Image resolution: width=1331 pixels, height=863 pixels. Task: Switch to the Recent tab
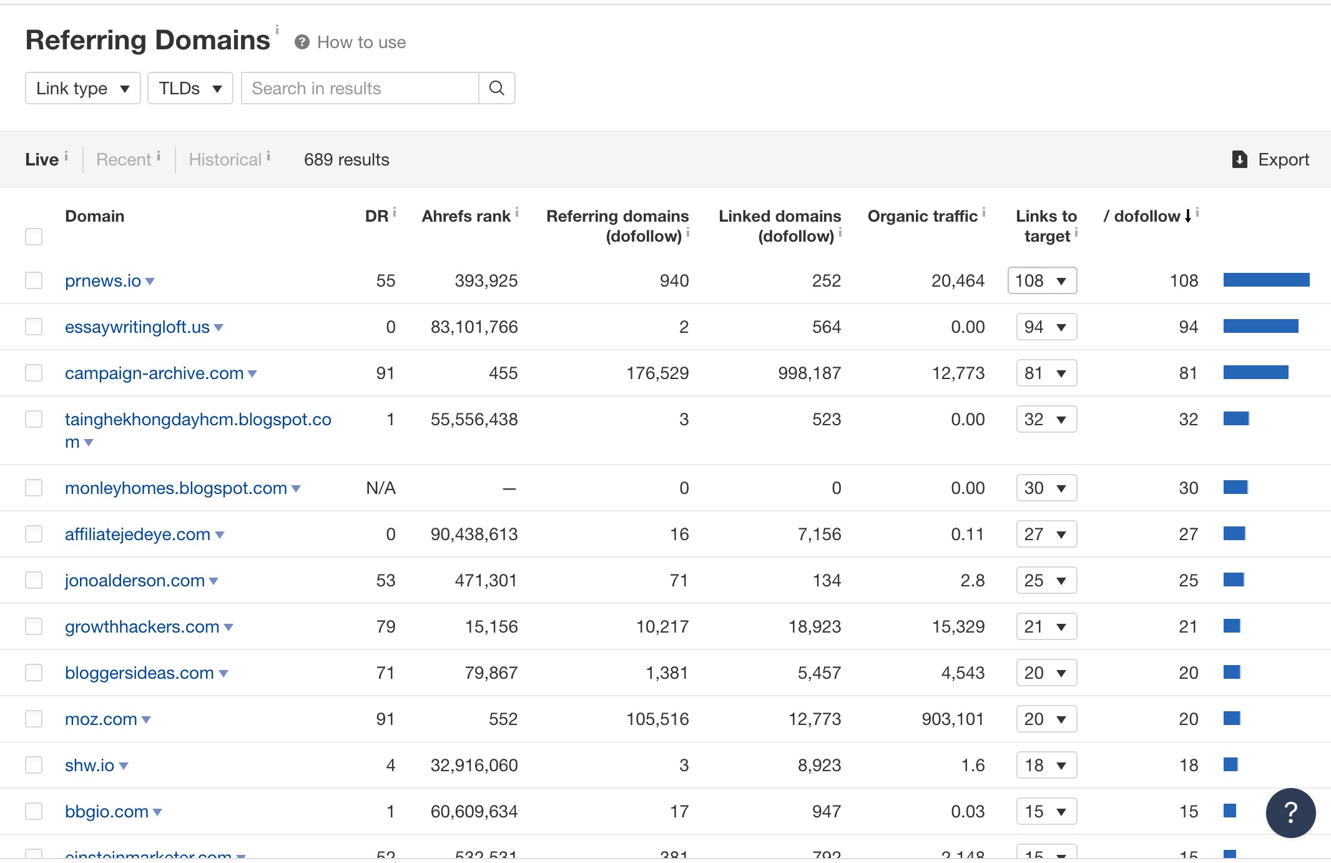[x=124, y=160]
